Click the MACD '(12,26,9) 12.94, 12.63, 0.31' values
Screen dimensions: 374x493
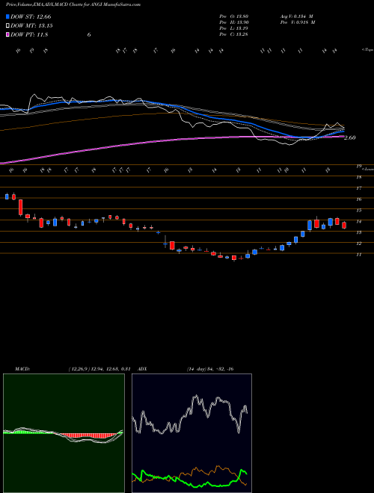(x=99, y=369)
